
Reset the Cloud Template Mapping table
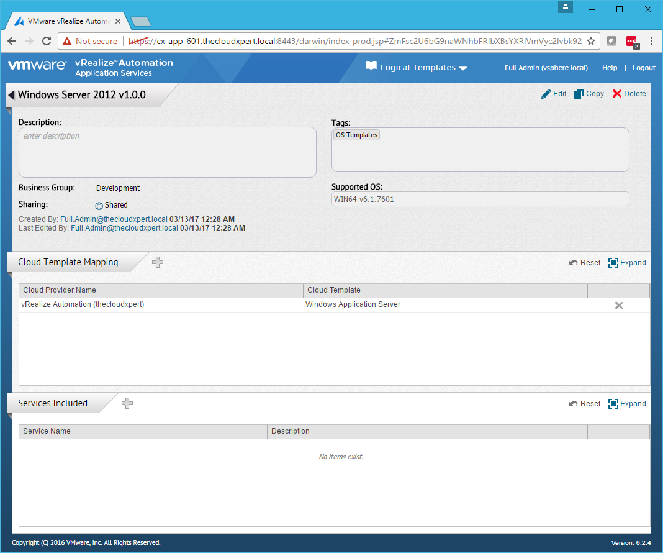pos(585,263)
